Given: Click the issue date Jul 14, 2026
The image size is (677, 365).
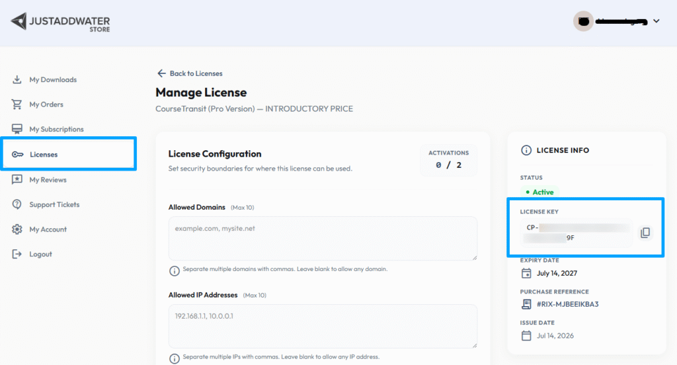Looking at the screenshot, I should 555,336.
